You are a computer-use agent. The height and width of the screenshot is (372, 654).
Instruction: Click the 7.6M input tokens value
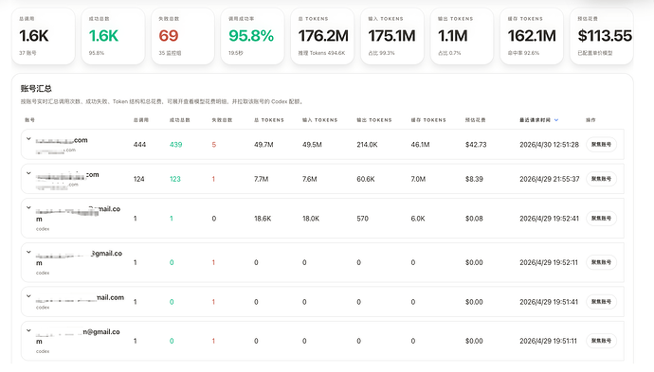coord(310,179)
